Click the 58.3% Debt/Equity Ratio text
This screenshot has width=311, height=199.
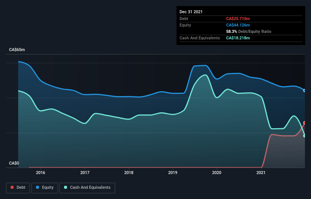tap(248, 31)
